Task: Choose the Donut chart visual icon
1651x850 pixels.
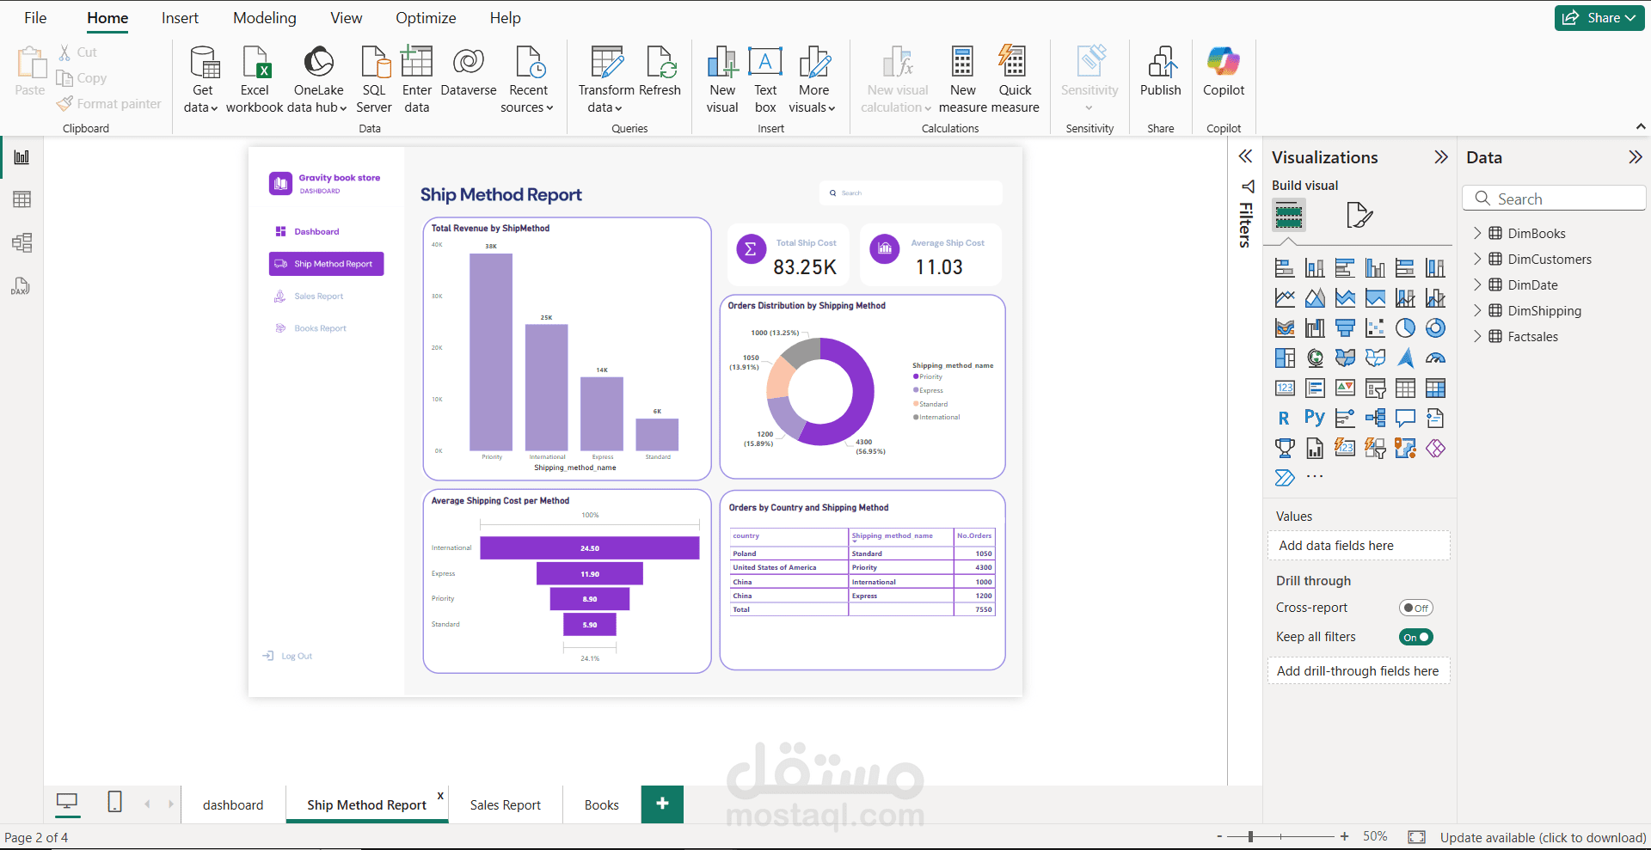Action: tap(1435, 328)
